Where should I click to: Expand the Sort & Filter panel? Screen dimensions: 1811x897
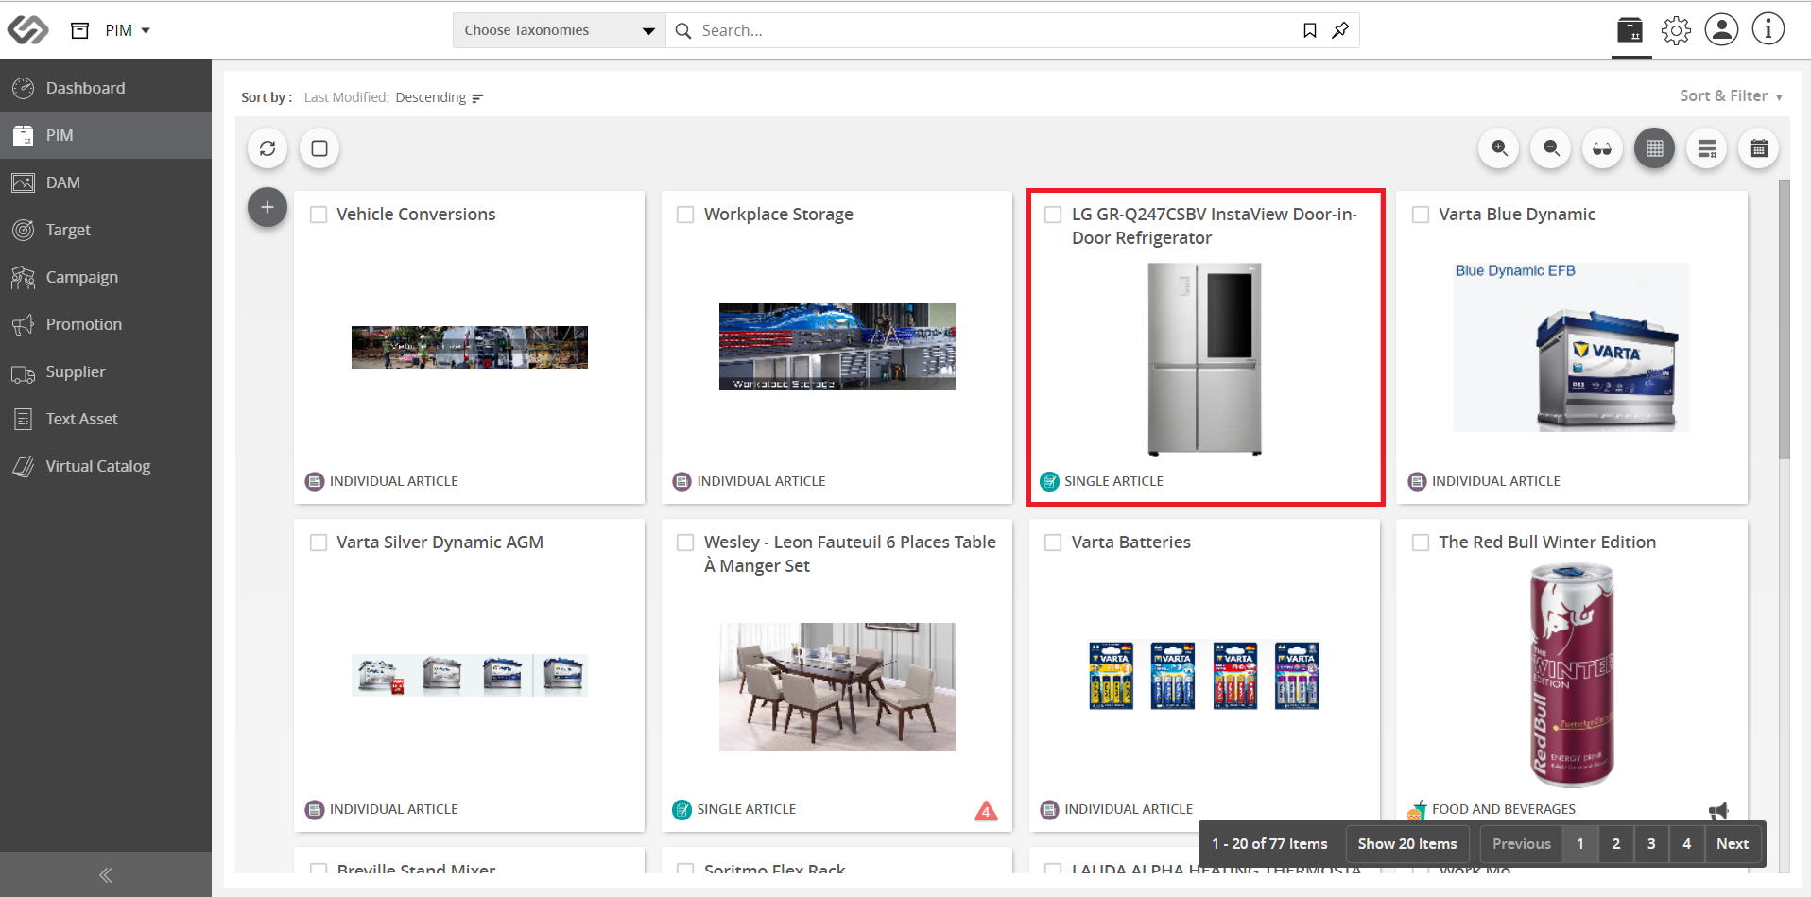click(x=1731, y=95)
